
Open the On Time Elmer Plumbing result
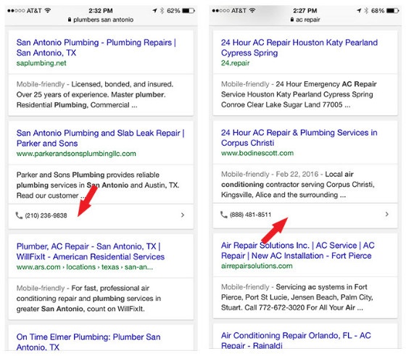tap(88, 341)
